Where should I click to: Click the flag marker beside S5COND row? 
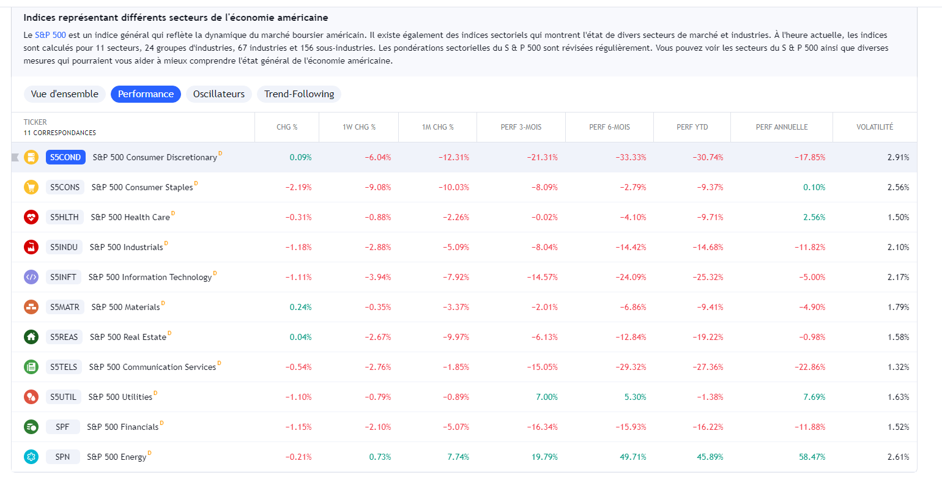tap(15, 157)
